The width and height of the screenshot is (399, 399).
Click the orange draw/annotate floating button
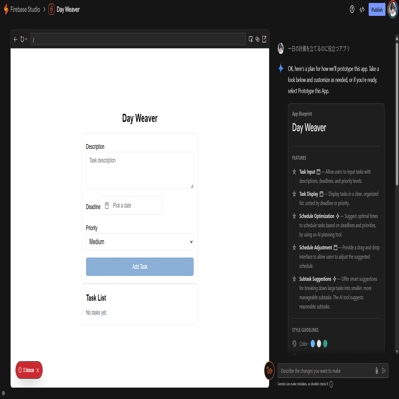click(269, 371)
